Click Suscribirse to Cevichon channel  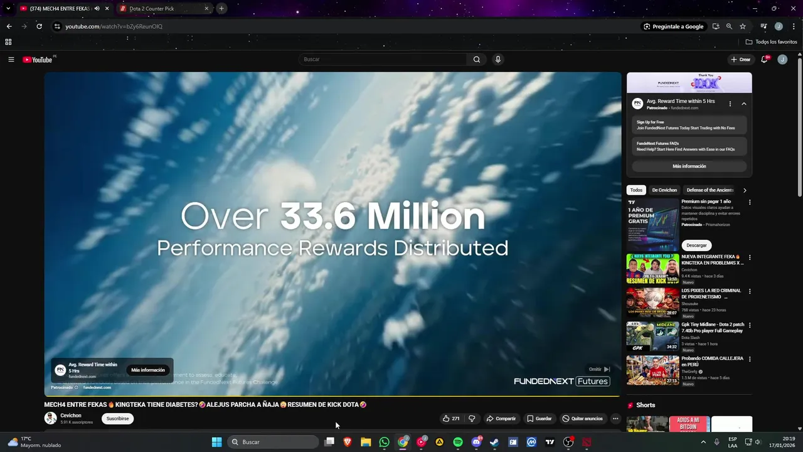coord(117,419)
